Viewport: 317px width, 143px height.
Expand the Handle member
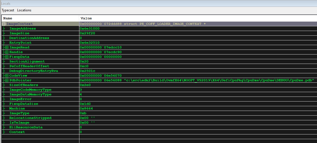click(x=7, y=52)
